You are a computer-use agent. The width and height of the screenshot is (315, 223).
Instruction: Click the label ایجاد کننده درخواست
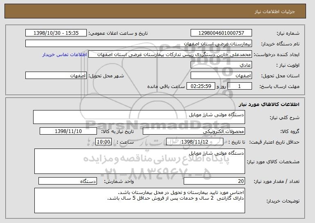[277, 55]
